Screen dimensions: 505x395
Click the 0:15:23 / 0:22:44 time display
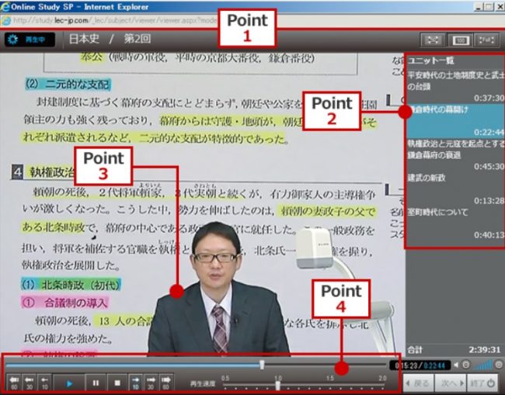coord(420,366)
